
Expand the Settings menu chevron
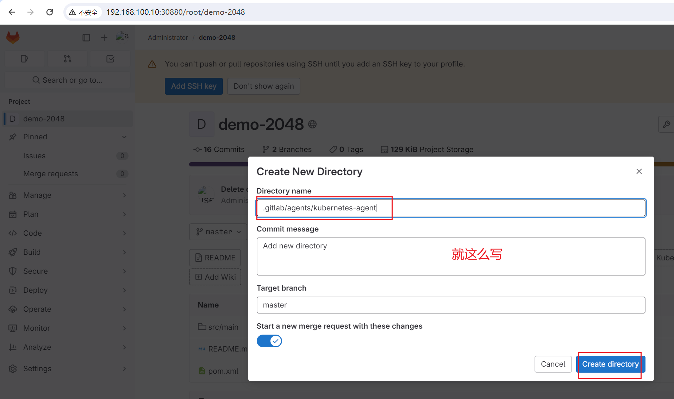[124, 369]
